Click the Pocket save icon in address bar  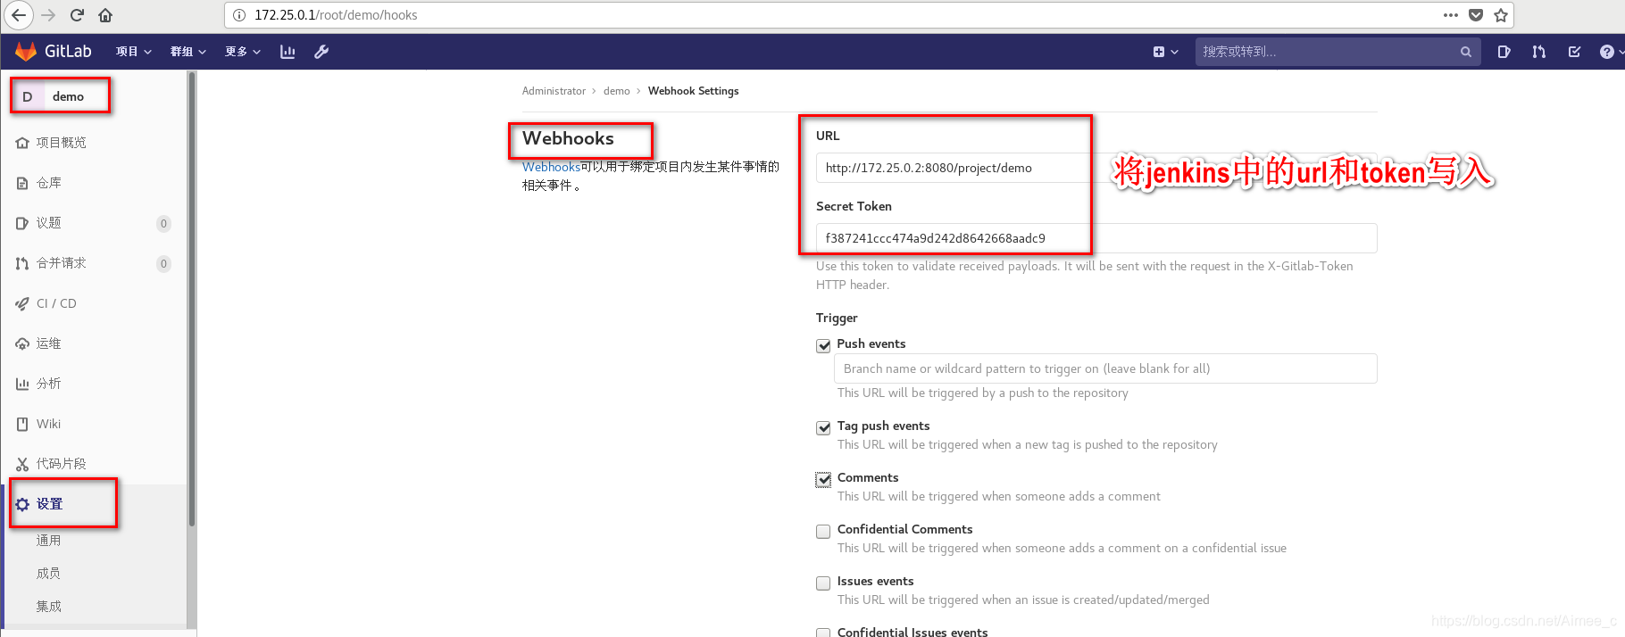pos(1476,15)
